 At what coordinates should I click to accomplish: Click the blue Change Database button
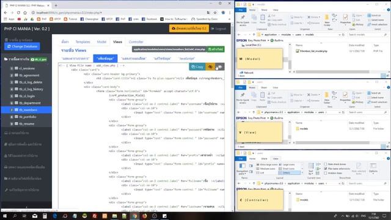22,46
